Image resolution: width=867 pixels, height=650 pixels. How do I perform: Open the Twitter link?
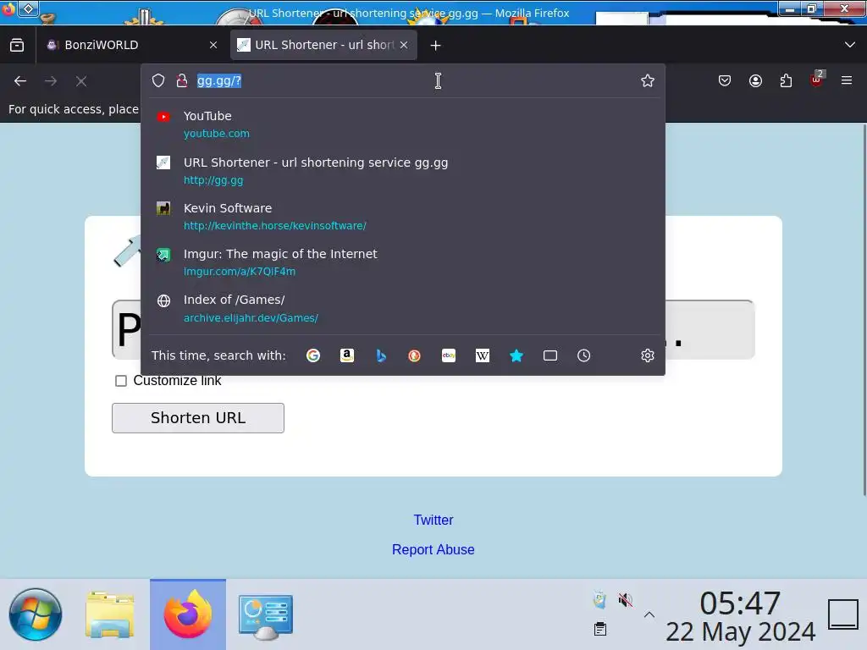pyautogui.click(x=433, y=521)
